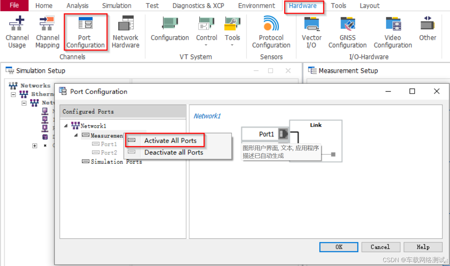Switch to the Home ribbon tab
450x266 pixels.
pos(44,6)
